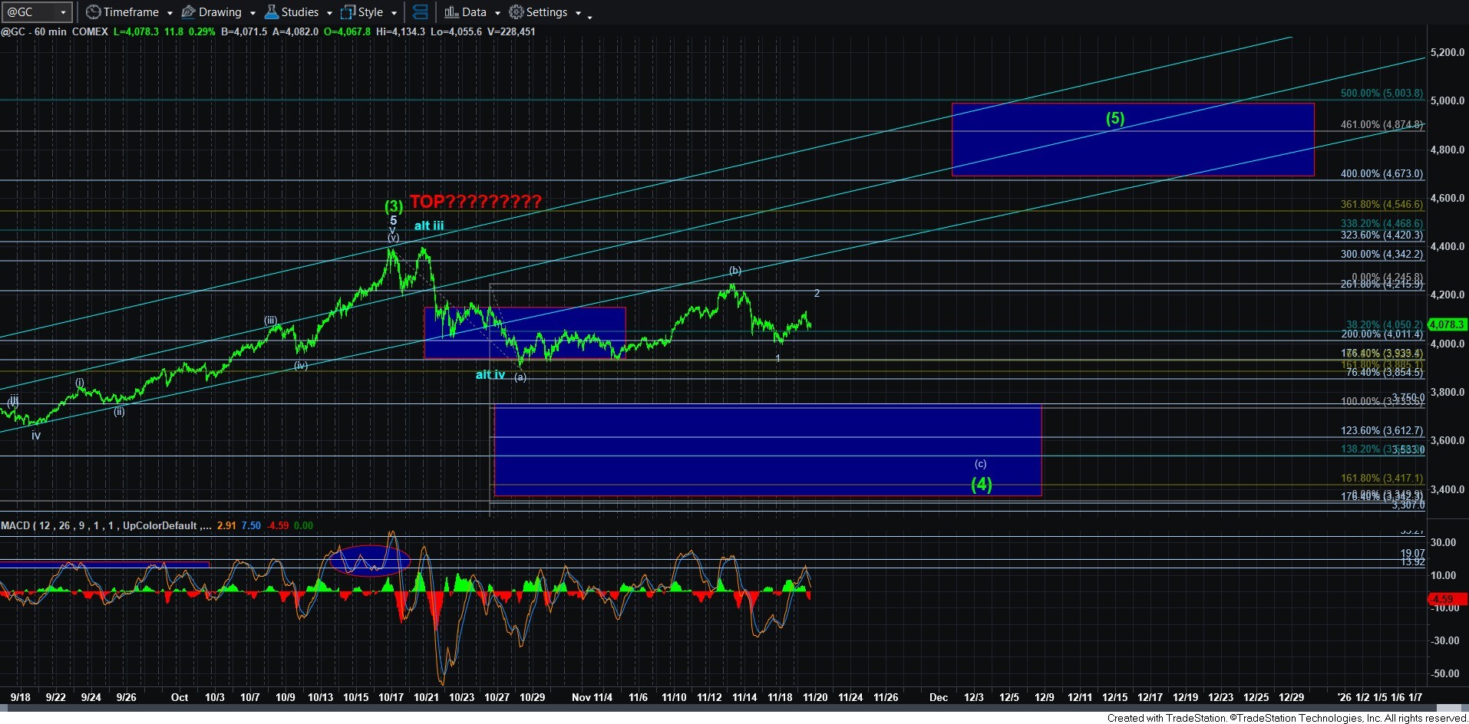Select the green (5) wave label
This screenshot has height=724, width=1469.
tap(1114, 118)
